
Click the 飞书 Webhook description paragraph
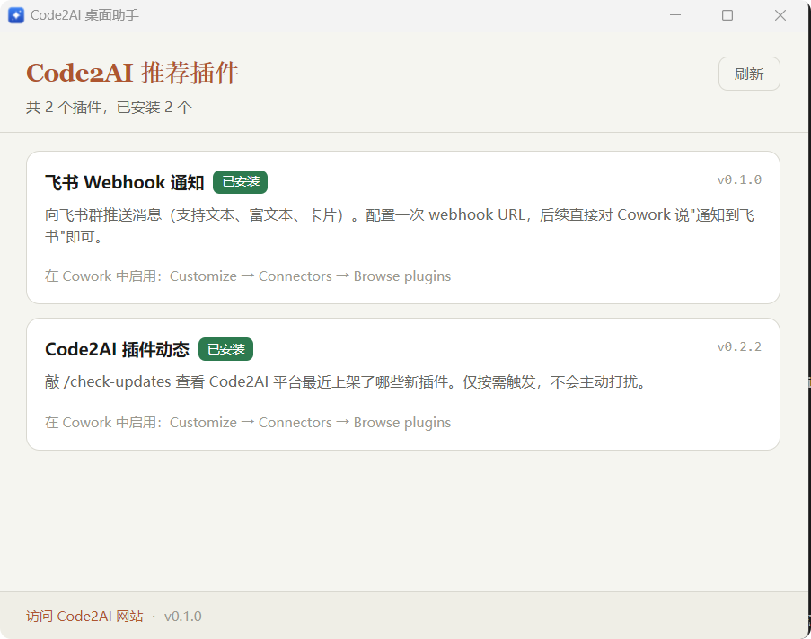[400, 225]
